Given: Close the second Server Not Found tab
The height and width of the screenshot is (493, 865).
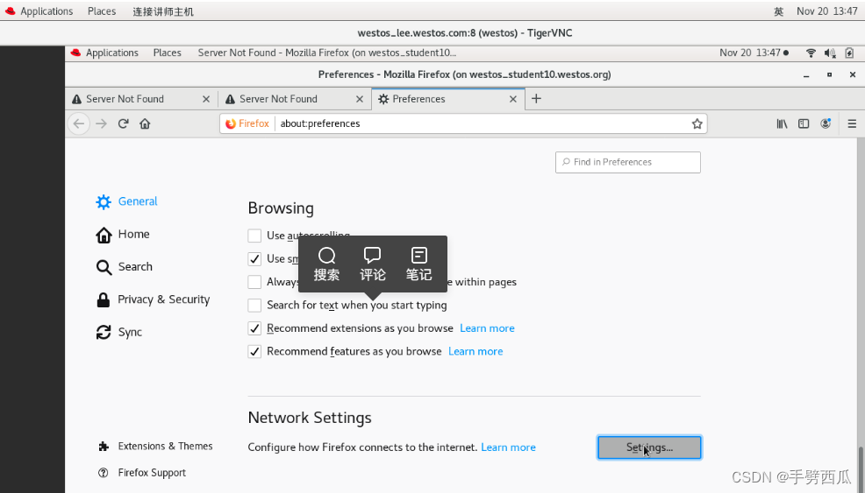Looking at the screenshot, I should 360,99.
